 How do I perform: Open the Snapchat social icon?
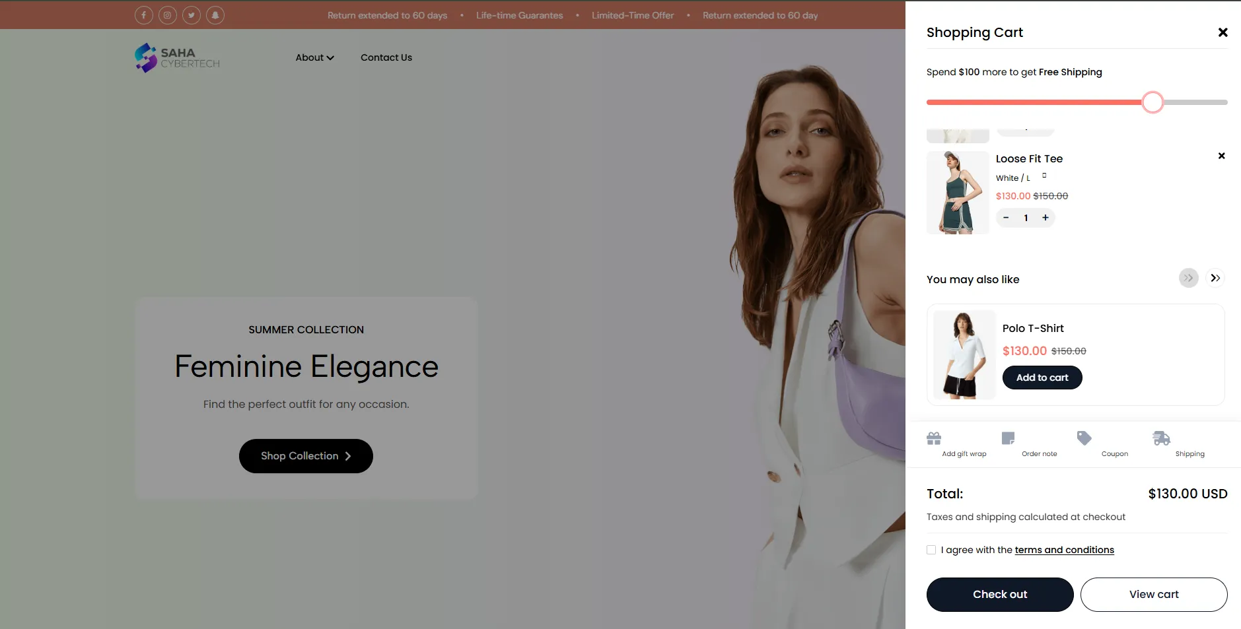tap(216, 15)
